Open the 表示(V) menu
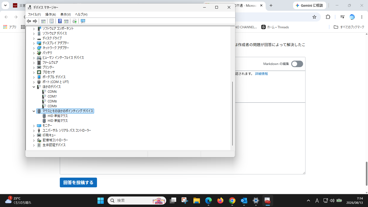The image size is (368, 207). (x=65, y=15)
